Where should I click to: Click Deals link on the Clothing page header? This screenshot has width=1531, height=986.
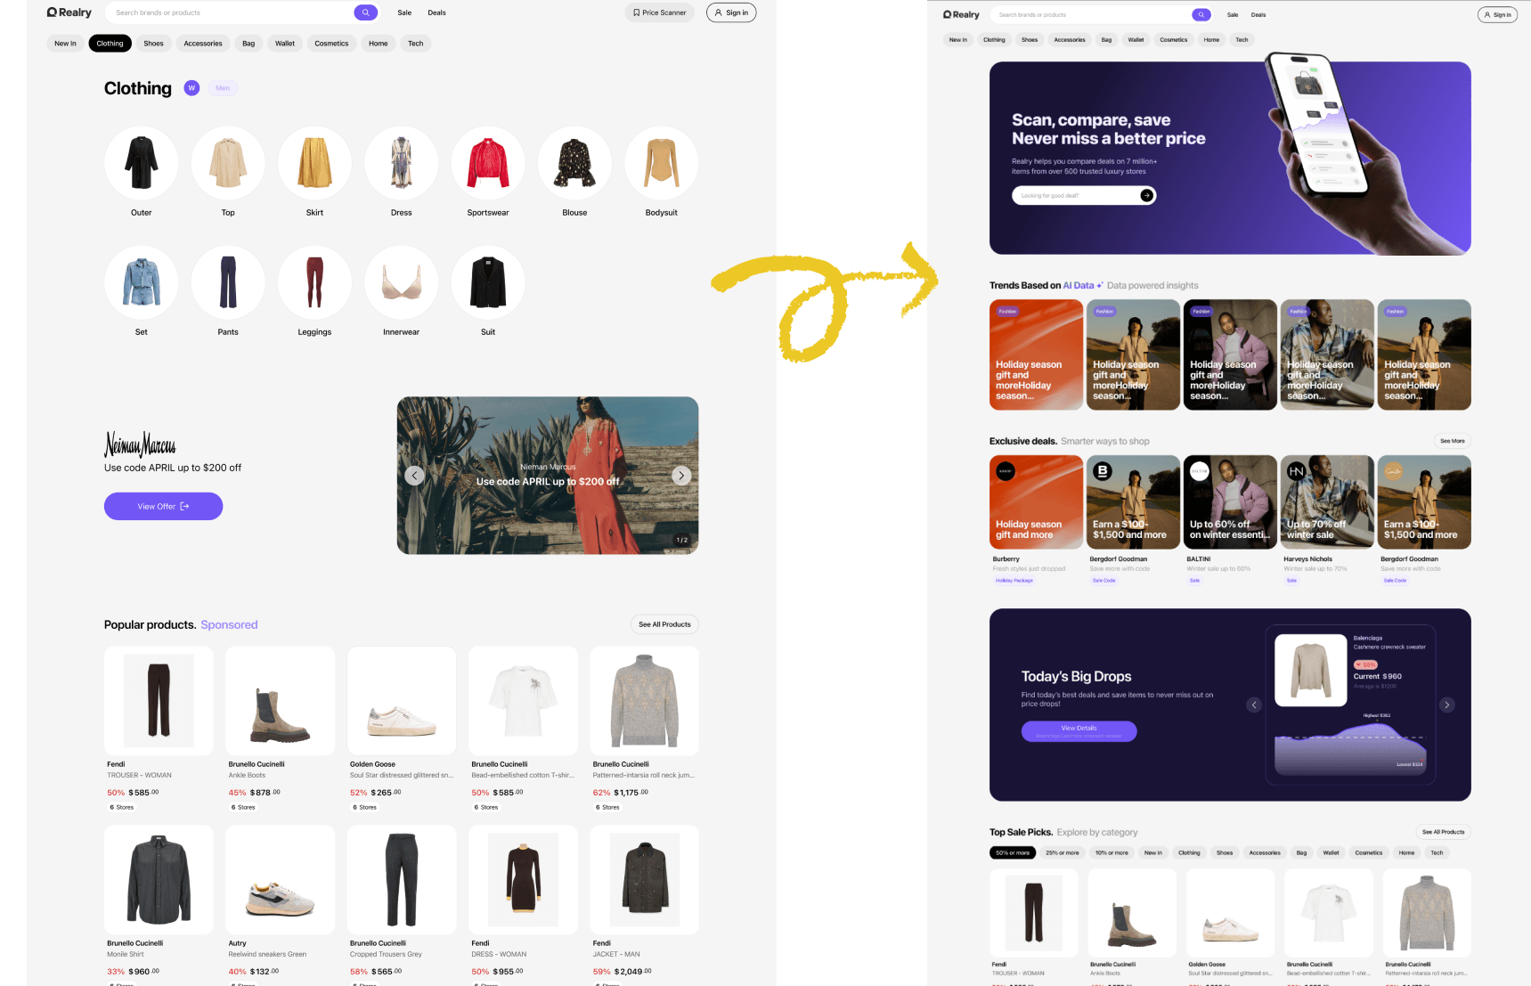coord(436,12)
